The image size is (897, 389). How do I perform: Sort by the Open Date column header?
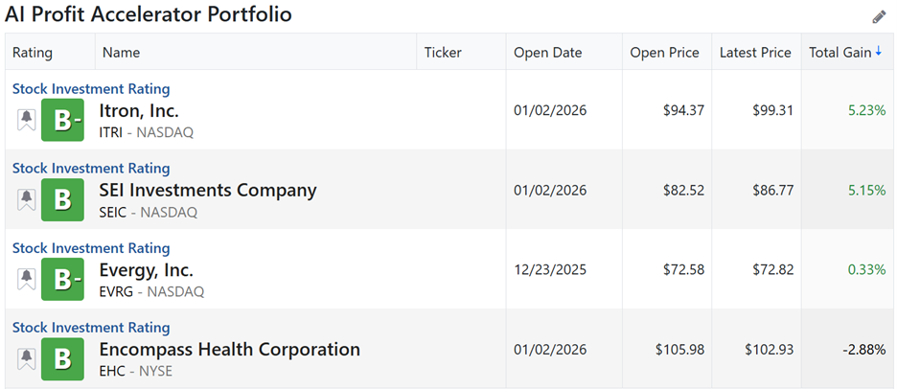pos(547,53)
